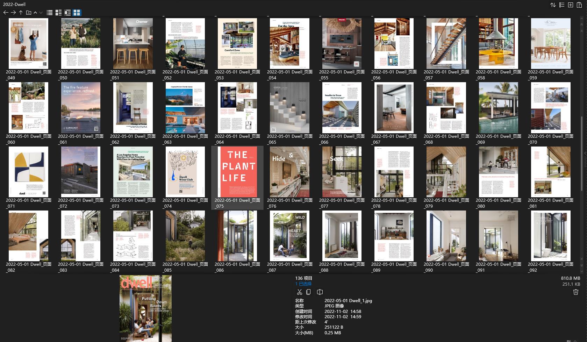This screenshot has height=342, width=587.
Task: Delete the selected image via trash icon
Action: point(576,292)
